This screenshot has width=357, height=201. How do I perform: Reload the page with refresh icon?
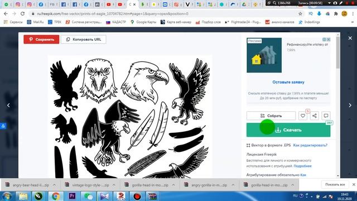pyautogui.click(x=22, y=13)
